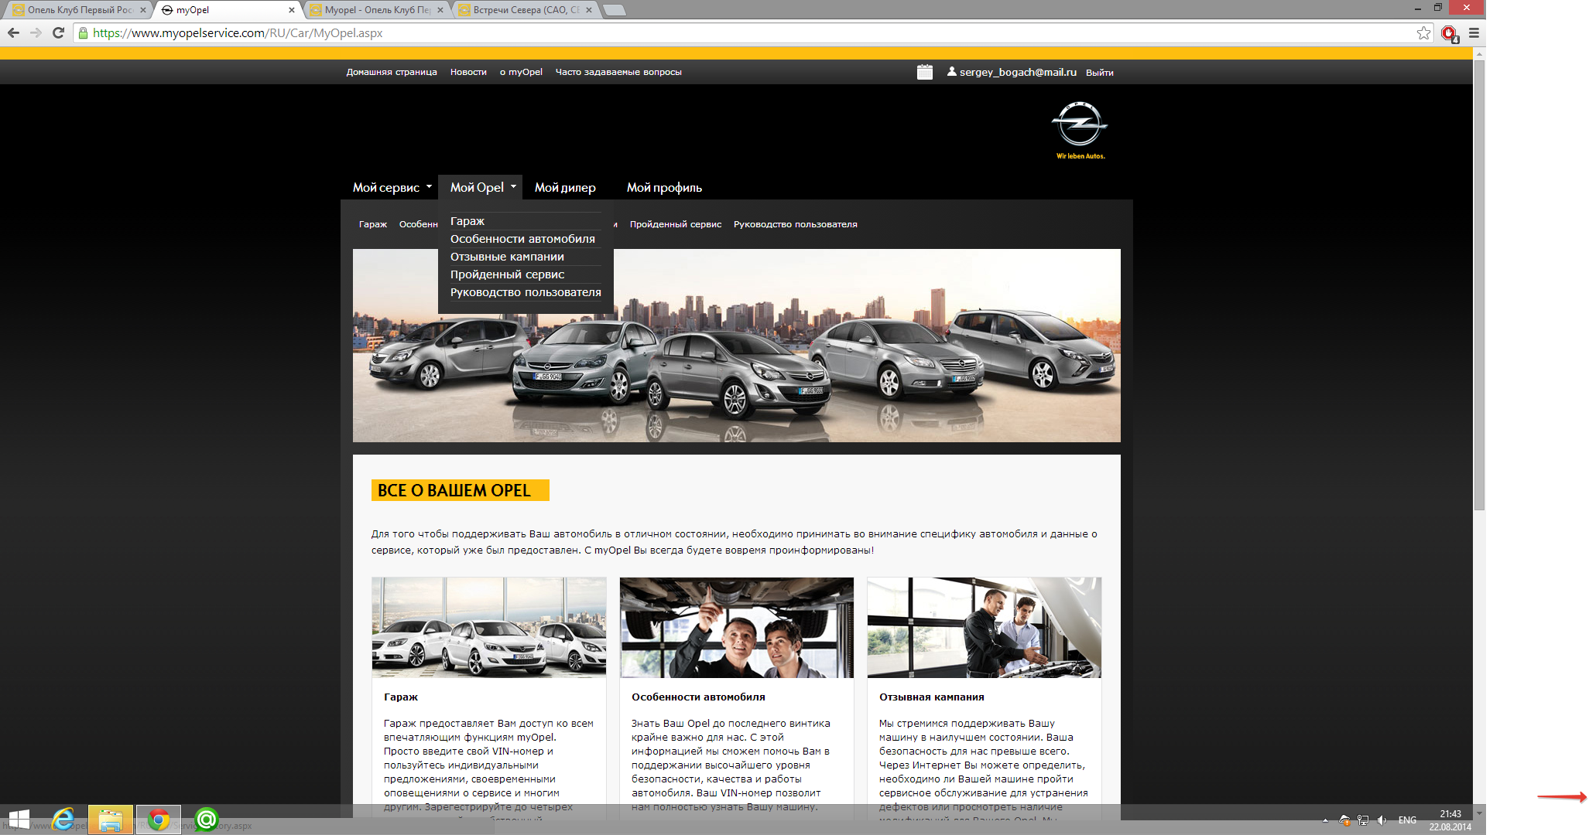Open the 'Мой дилер' menu item
The image size is (1589, 835).
click(565, 187)
